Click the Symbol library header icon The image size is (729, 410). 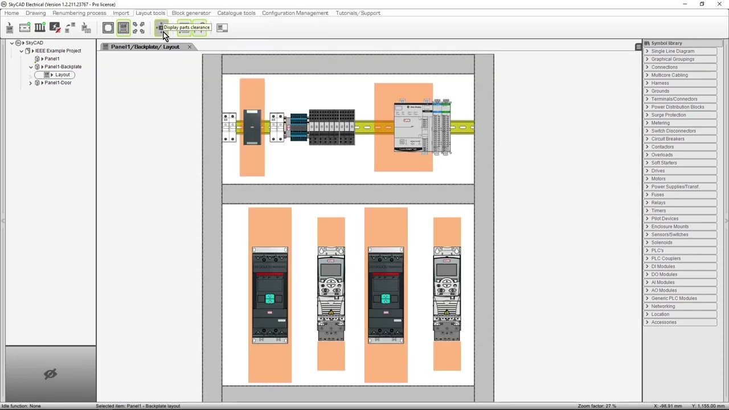pyautogui.click(x=647, y=43)
